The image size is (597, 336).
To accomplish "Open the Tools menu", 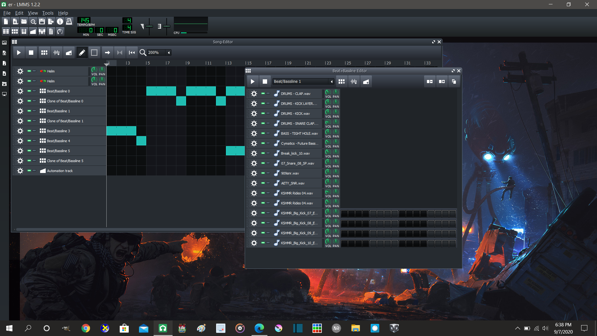I will 48,13.
